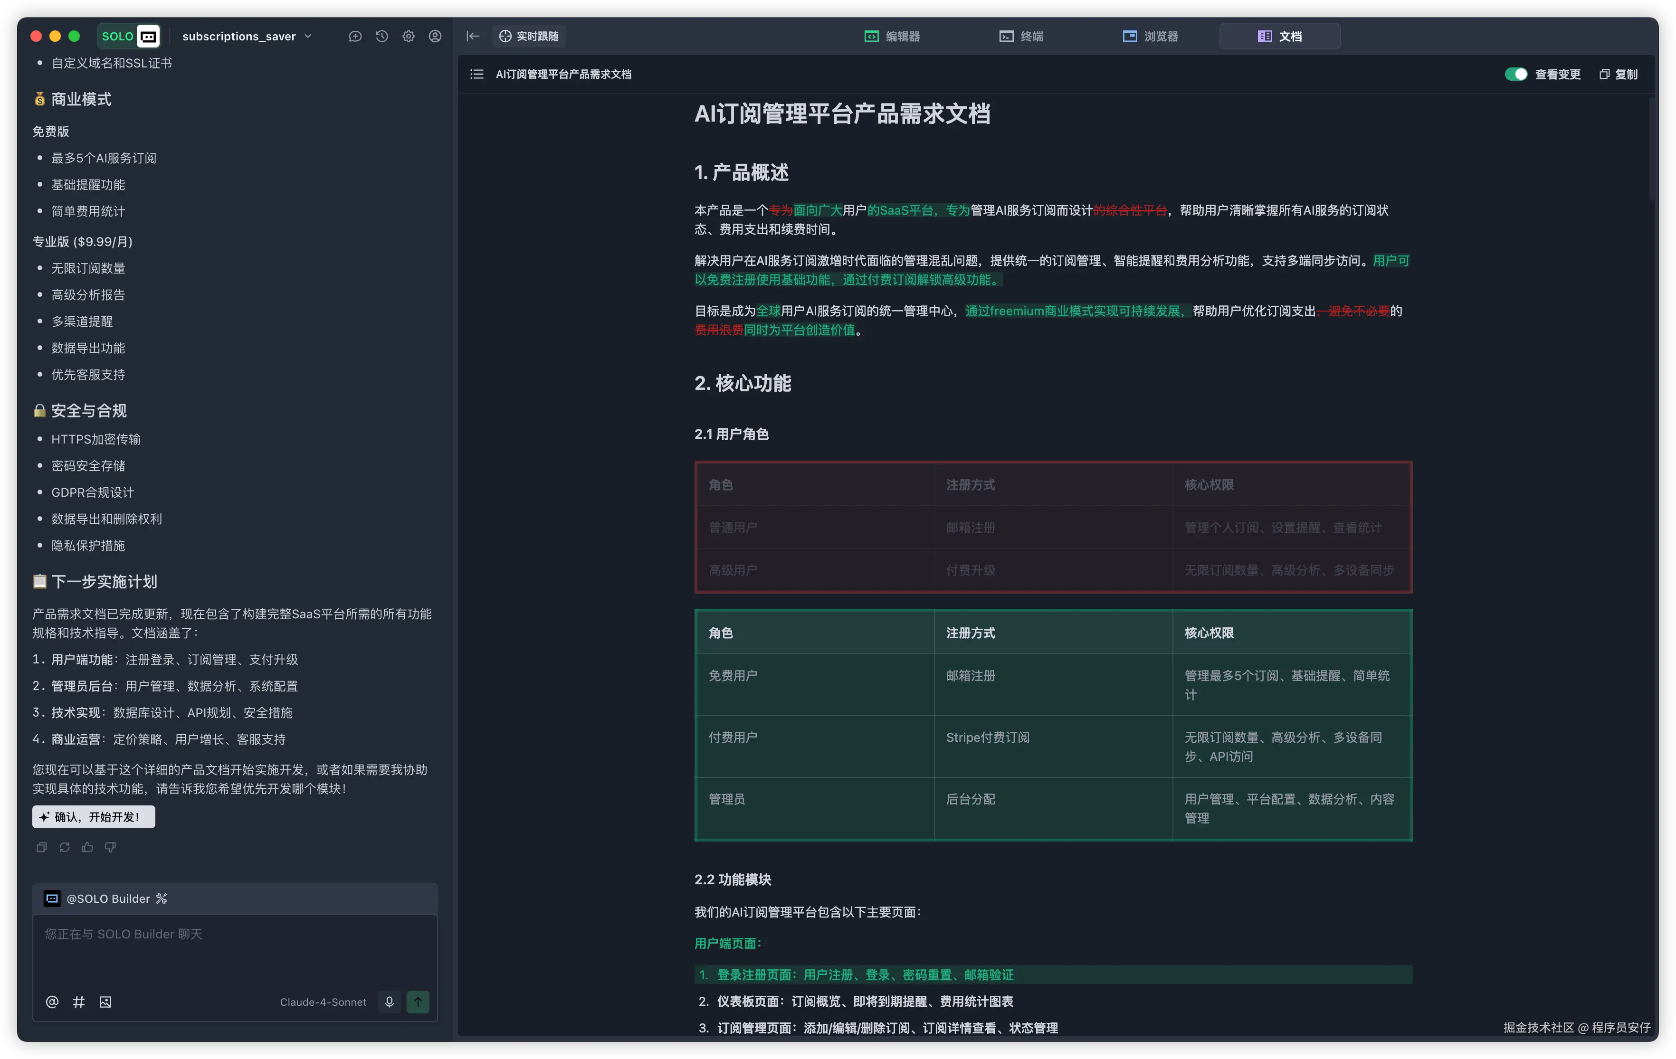Open chat history clock icon

pyautogui.click(x=381, y=36)
